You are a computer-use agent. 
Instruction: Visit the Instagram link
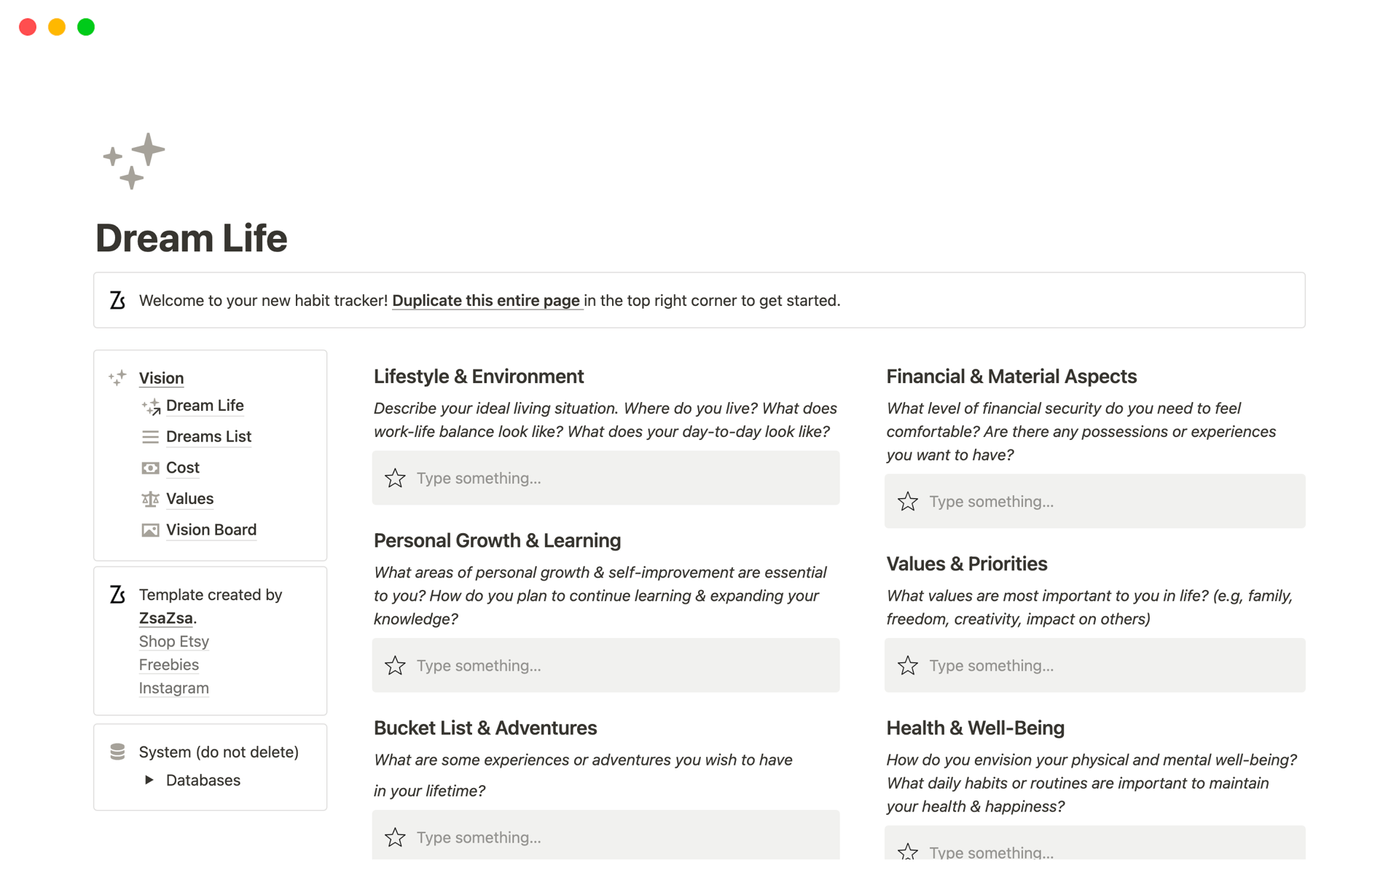pyautogui.click(x=174, y=688)
